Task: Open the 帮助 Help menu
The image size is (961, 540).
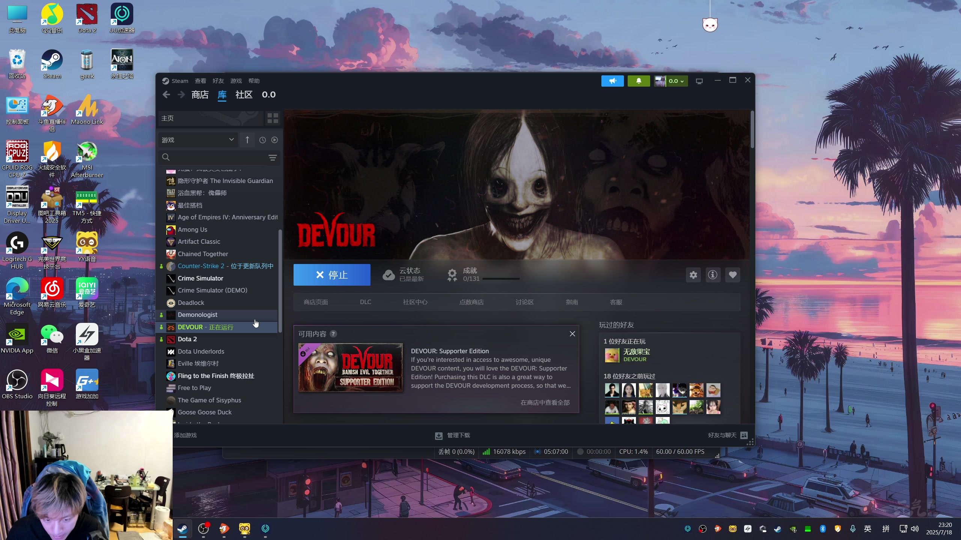Action: point(254,81)
